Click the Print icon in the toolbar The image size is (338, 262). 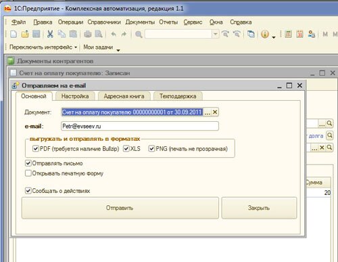88,35
